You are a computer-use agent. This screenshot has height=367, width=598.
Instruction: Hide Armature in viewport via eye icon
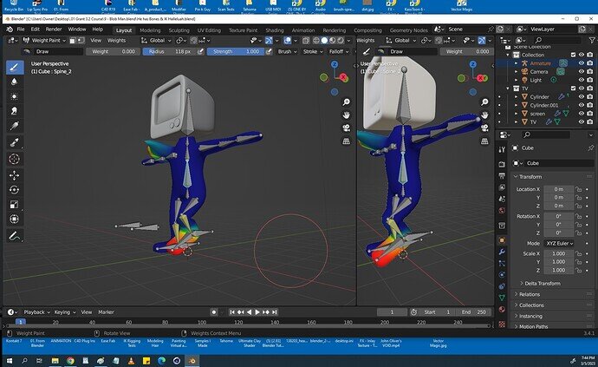click(x=582, y=63)
